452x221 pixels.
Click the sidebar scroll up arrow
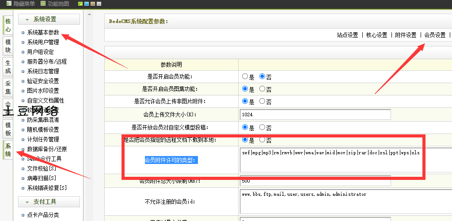click(89, 14)
